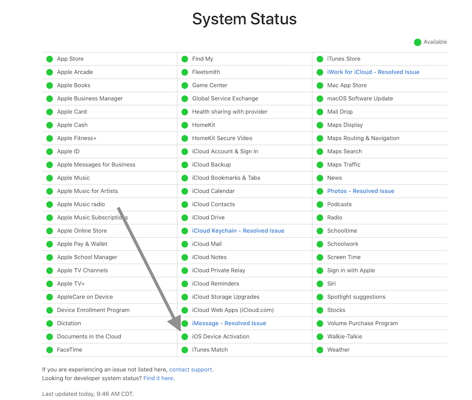Open the developer status Find it here link
Image resolution: width=472 pixels, height=400 pixels.
158,378
